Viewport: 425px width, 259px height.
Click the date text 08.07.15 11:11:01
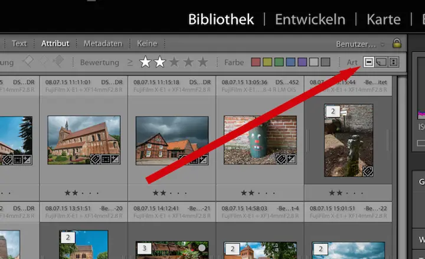tap(68, 82)
